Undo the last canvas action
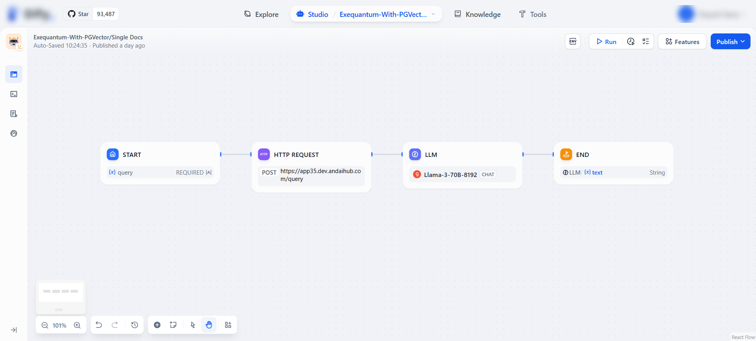756x341 pixels. (99, 325)
